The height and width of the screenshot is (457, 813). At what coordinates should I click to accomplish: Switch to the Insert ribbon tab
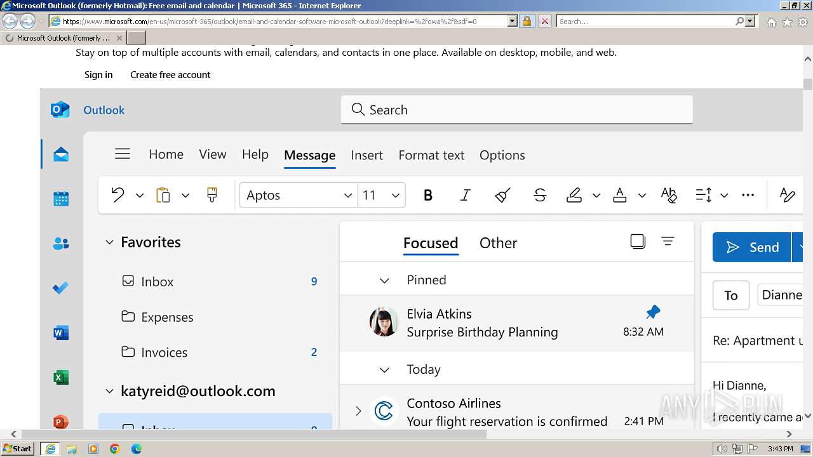pyautogui.click(x=367, y=155)
